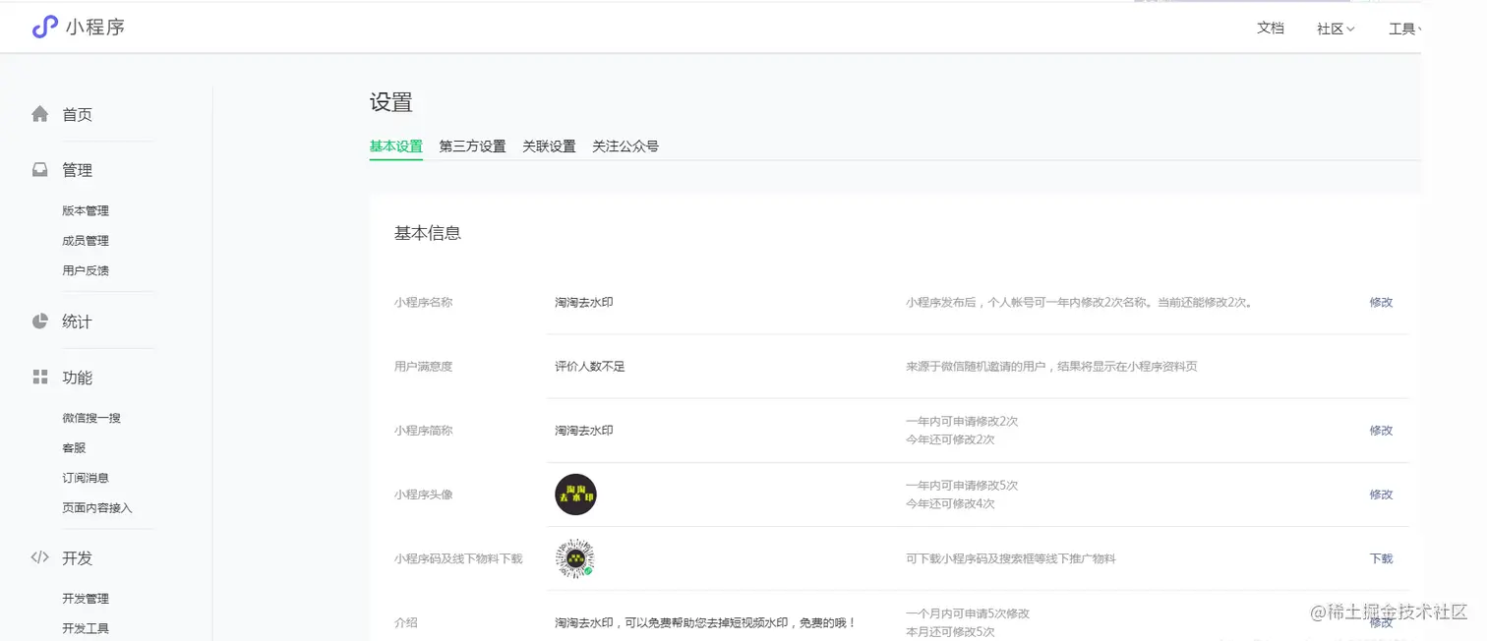This screenshot has height=641, width=1487.
Task: Click the 管理 inbox icon
Action: (39, 170)
